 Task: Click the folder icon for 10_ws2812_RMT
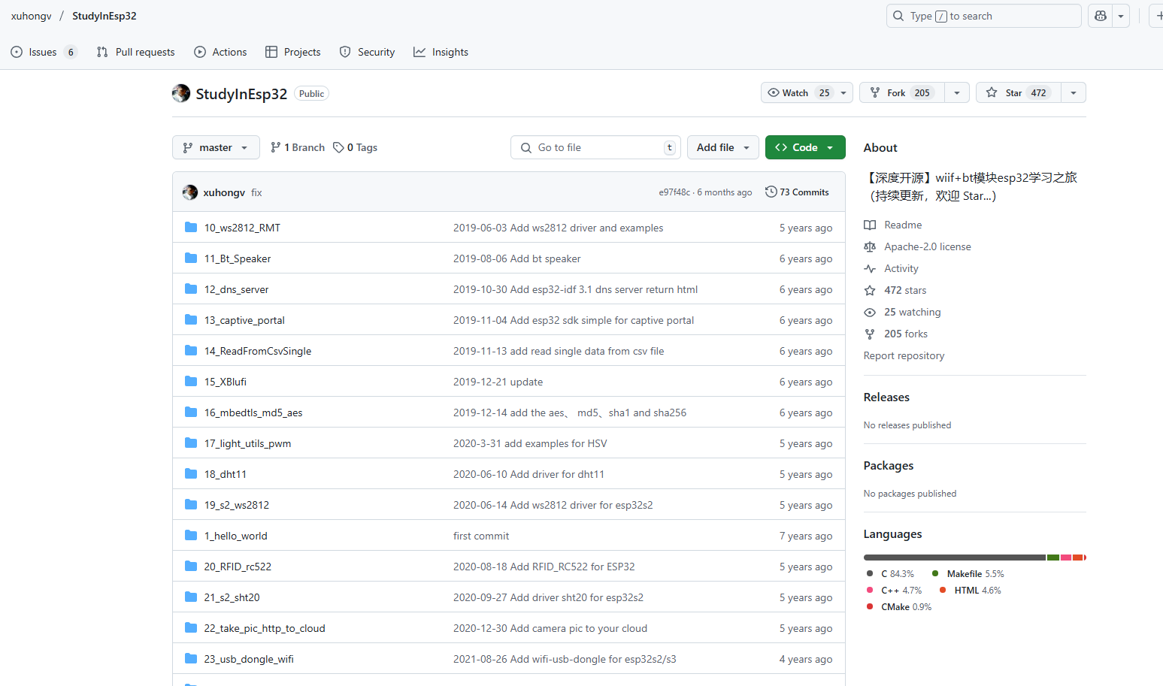[191, 227]
